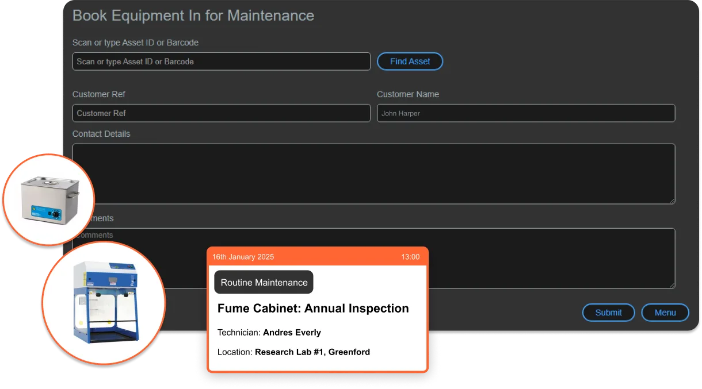Select the ultrasonic bath equipment image
Screen dimensions: 702x389
(48, 199)
